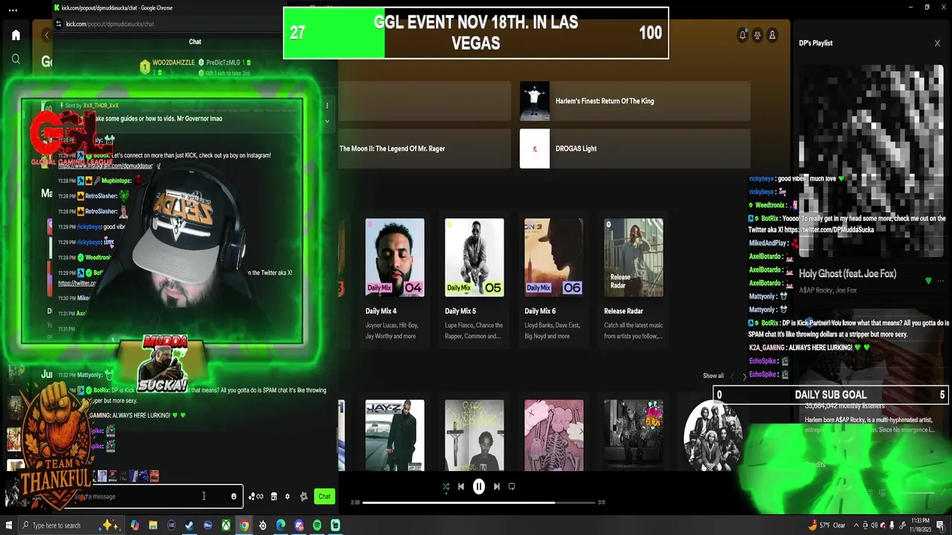Viewport: 952px width, 535px height.
Task: Open green terminal-style app in taskbar
Action: tap(335, 525)
